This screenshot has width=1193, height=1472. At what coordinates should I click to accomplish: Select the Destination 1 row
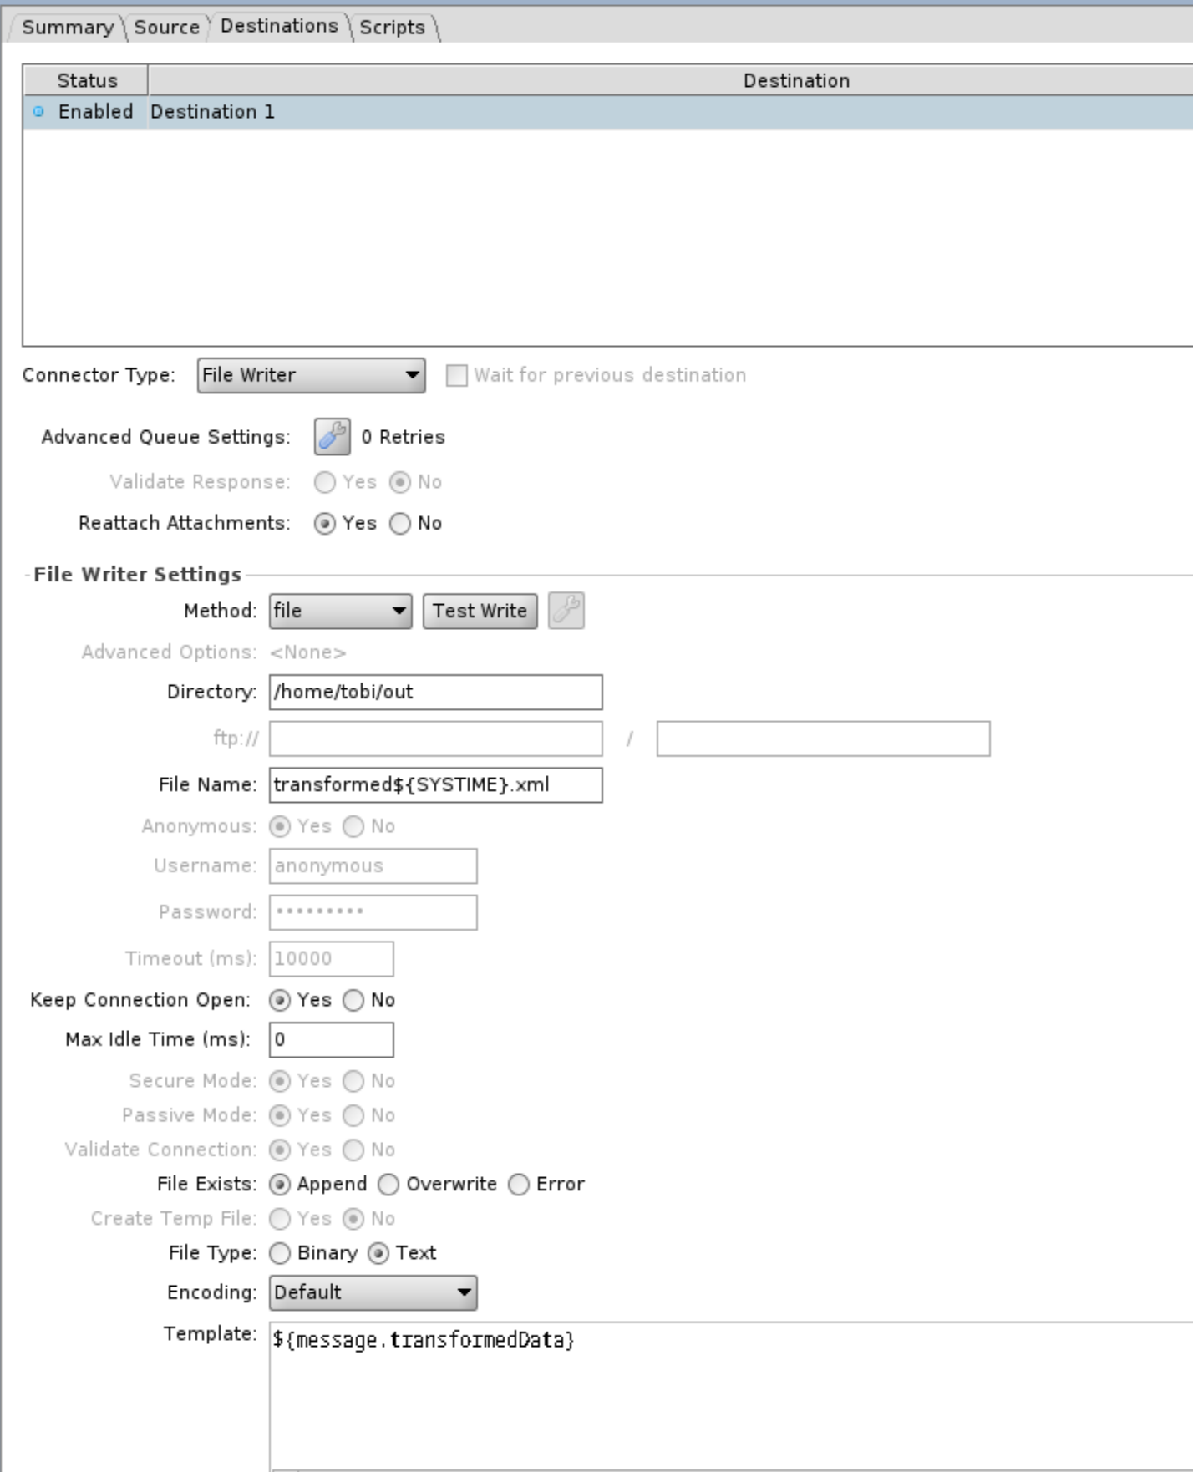[x=585, y=112]
